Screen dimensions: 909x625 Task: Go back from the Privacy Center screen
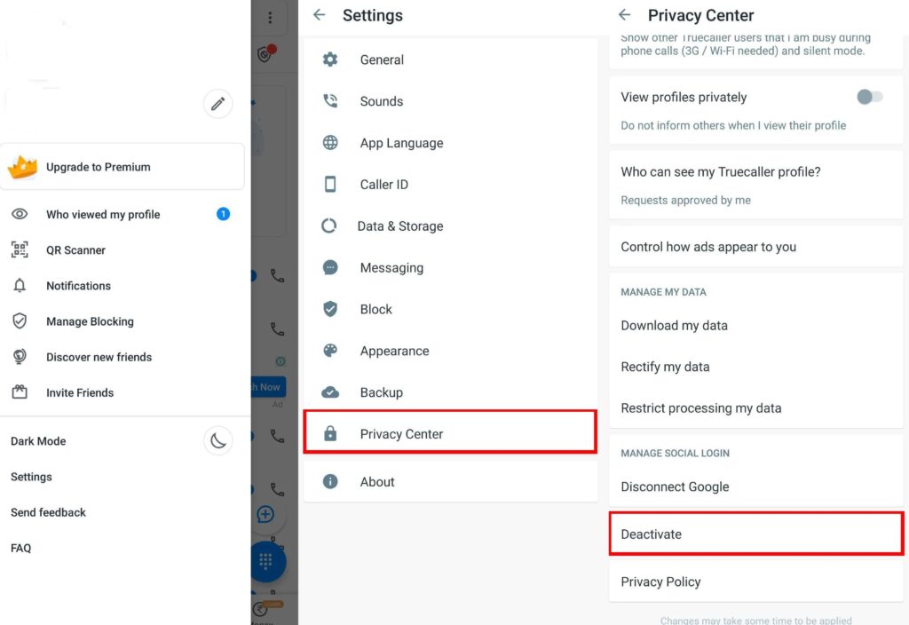[624, 15]
